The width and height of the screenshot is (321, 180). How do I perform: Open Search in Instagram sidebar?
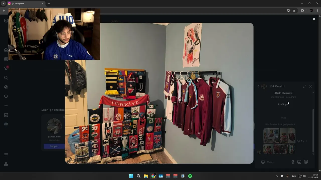6,78
